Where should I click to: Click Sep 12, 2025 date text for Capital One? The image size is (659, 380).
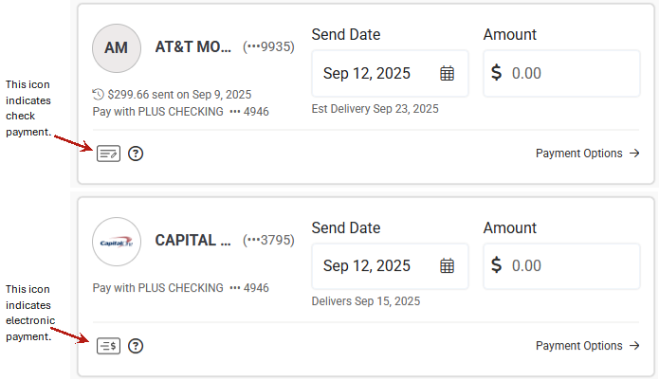tap(369, 265)
